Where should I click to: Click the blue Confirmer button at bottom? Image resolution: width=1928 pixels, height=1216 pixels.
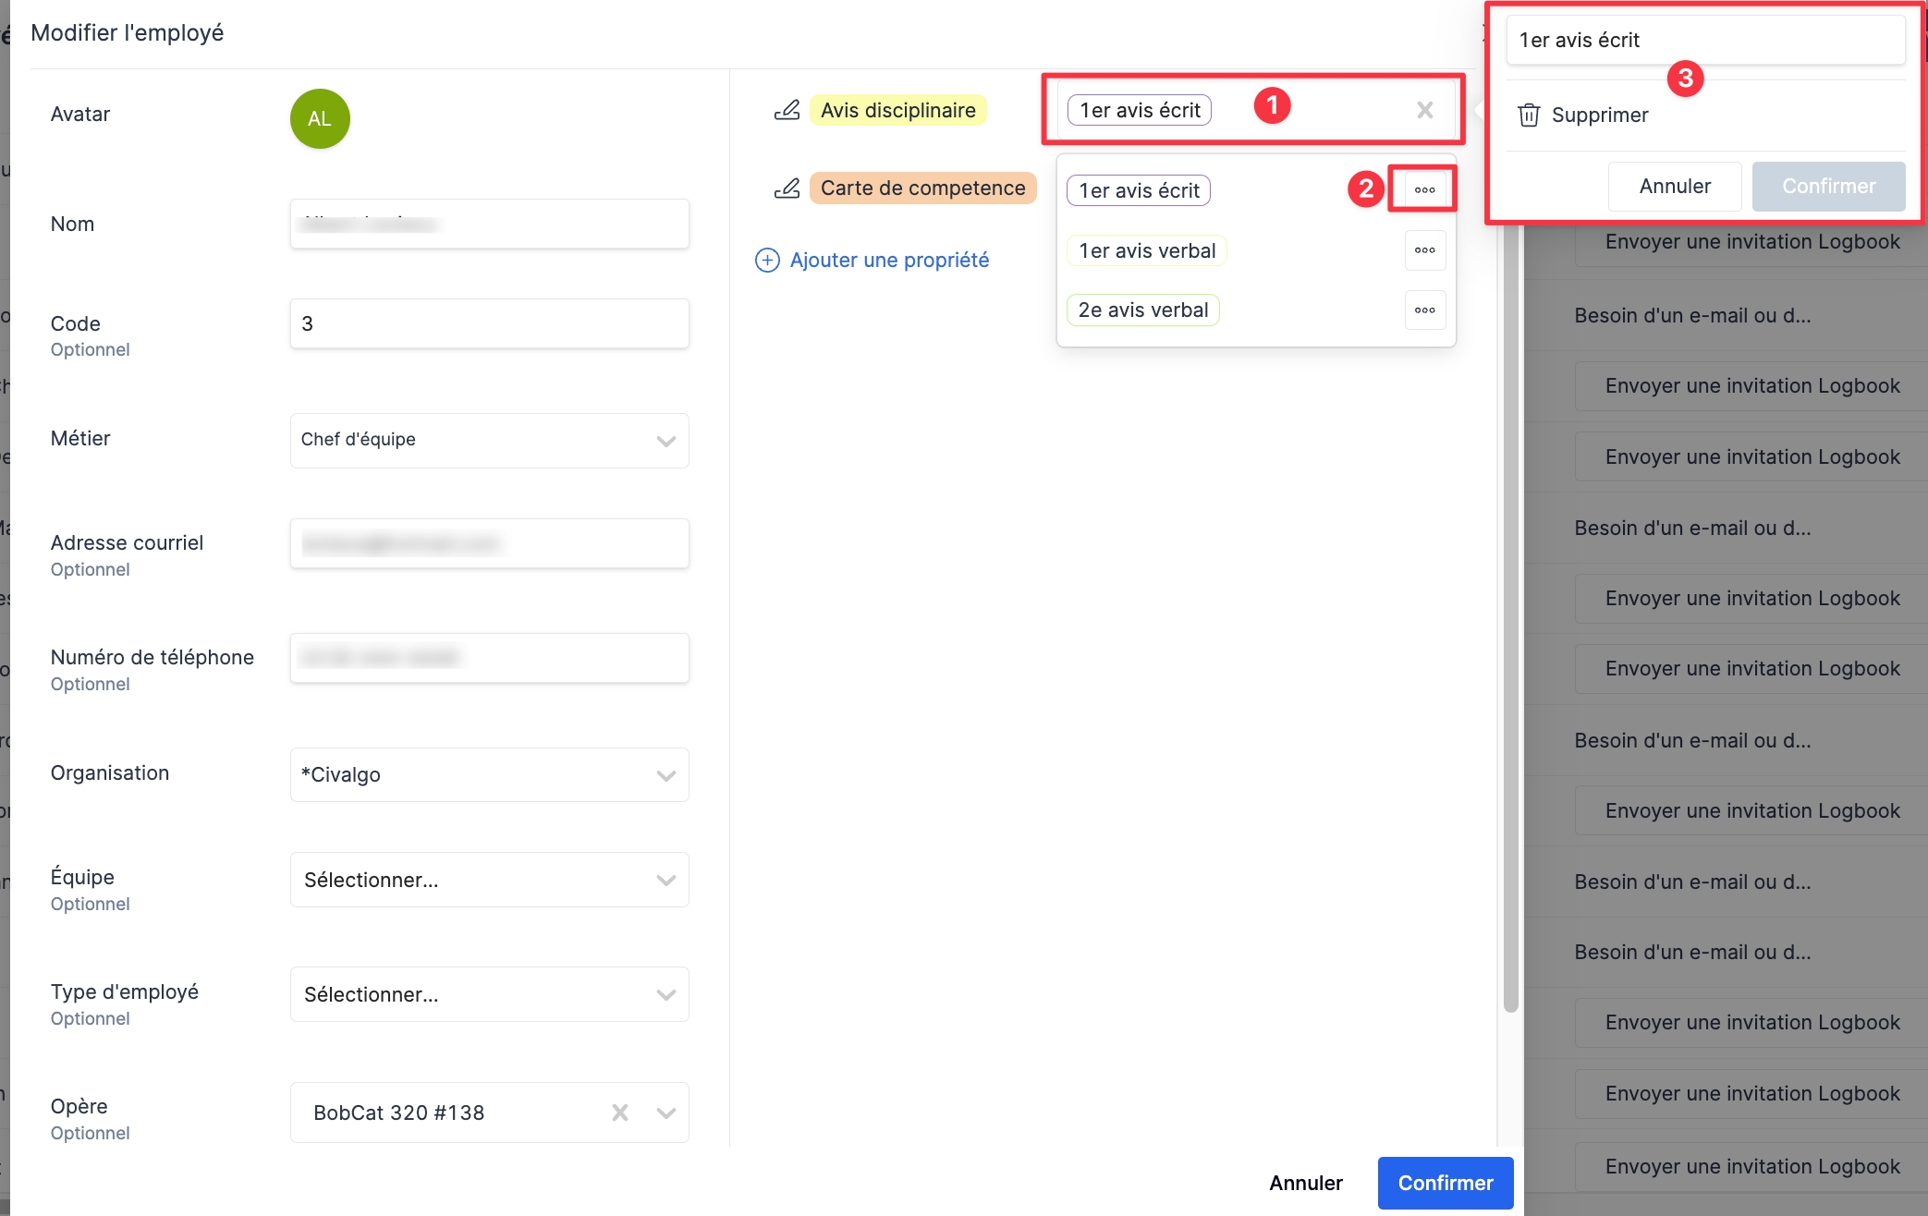tap(1445, 1183)
